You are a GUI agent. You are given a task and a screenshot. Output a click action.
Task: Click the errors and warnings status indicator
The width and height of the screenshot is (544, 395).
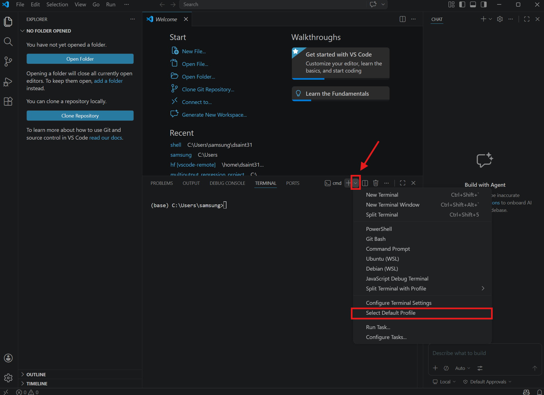coord(27,392)
